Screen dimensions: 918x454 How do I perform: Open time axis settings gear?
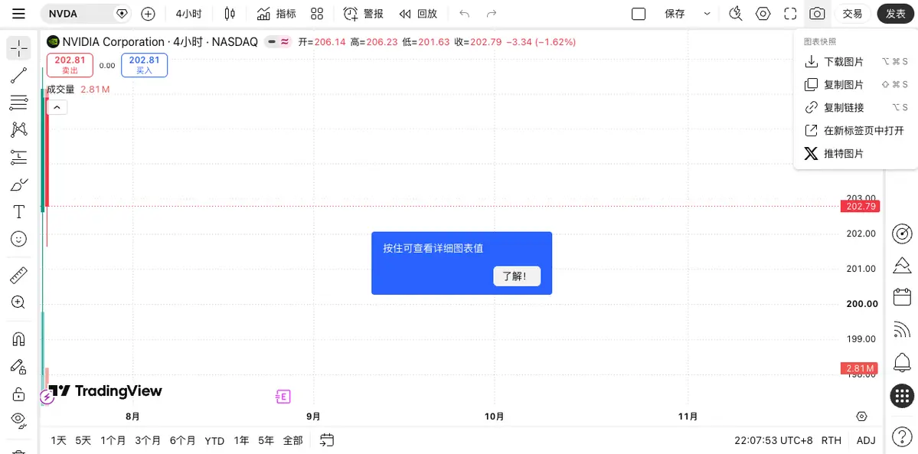861,416
